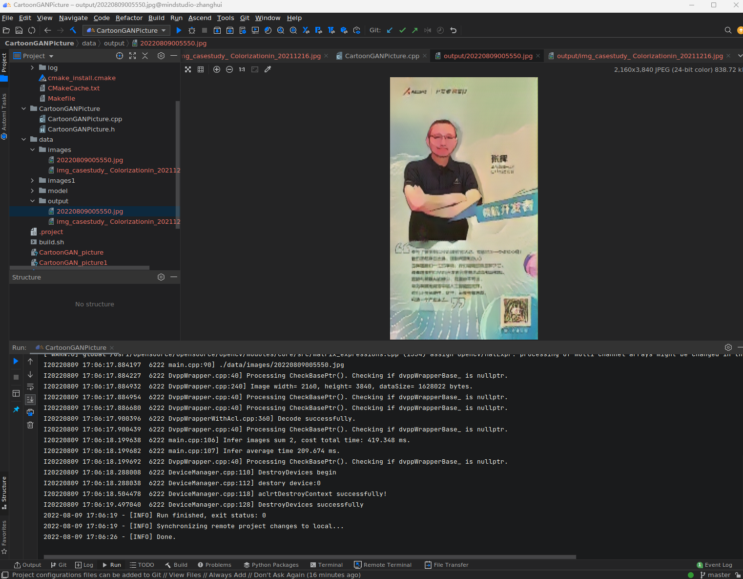This screenshot has width=743, height=579.
Task: Collapse all nodes in the Project panel
Action: click(x=145, y=56)
